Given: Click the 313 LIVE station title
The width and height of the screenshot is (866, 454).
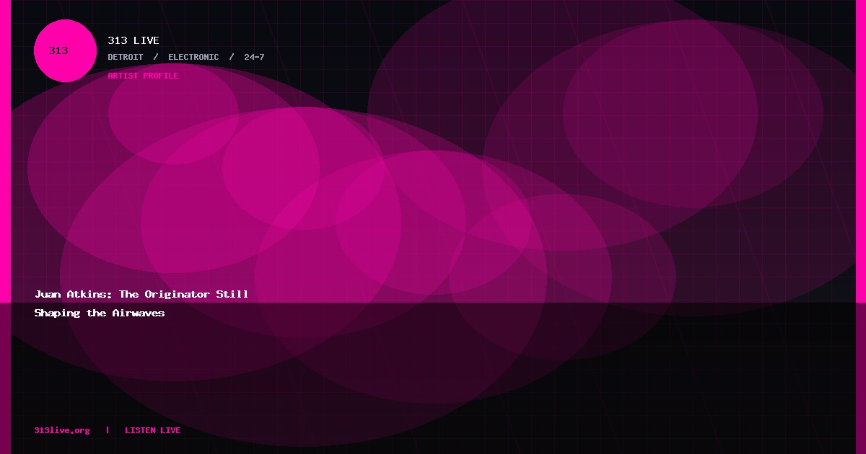Looking at the screenshot, I should point(134,40).
